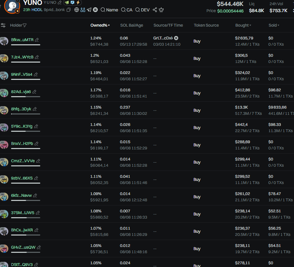Image resolution: width=294 pixels, height=267 pixels.
Task: Click the crown icon in header
Action: 161,10
